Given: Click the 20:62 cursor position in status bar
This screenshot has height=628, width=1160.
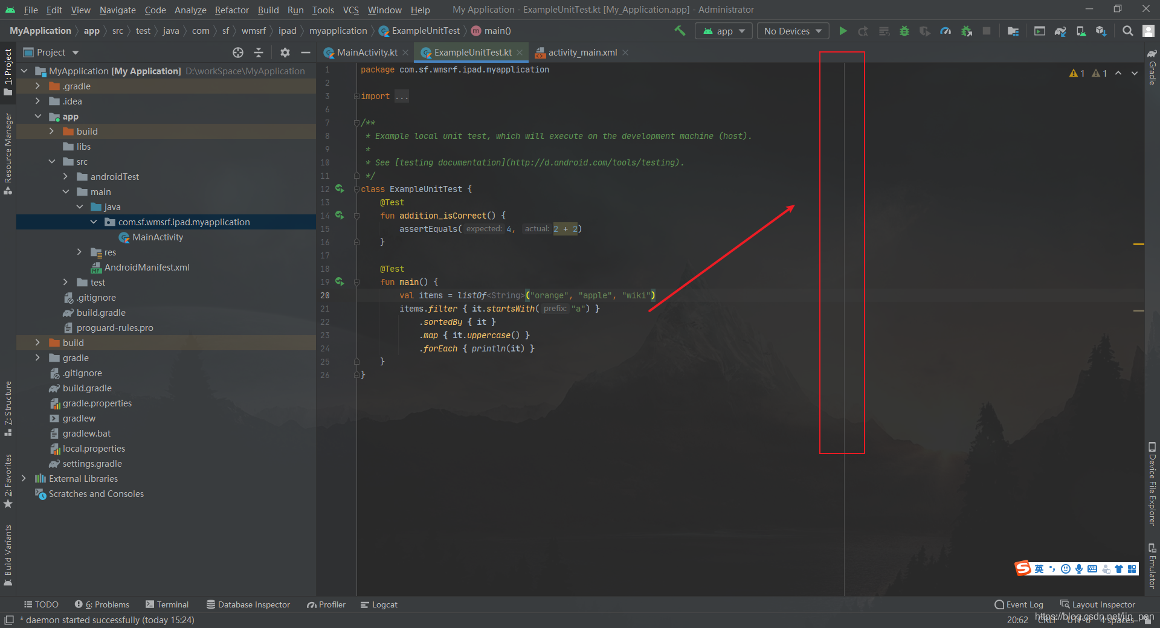Looking at the screenshot, I should pos(1017,620).
